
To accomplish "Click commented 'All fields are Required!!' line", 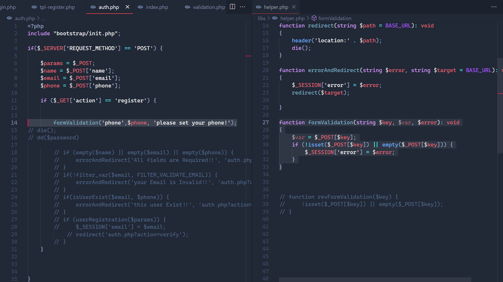I will point(153,160).
